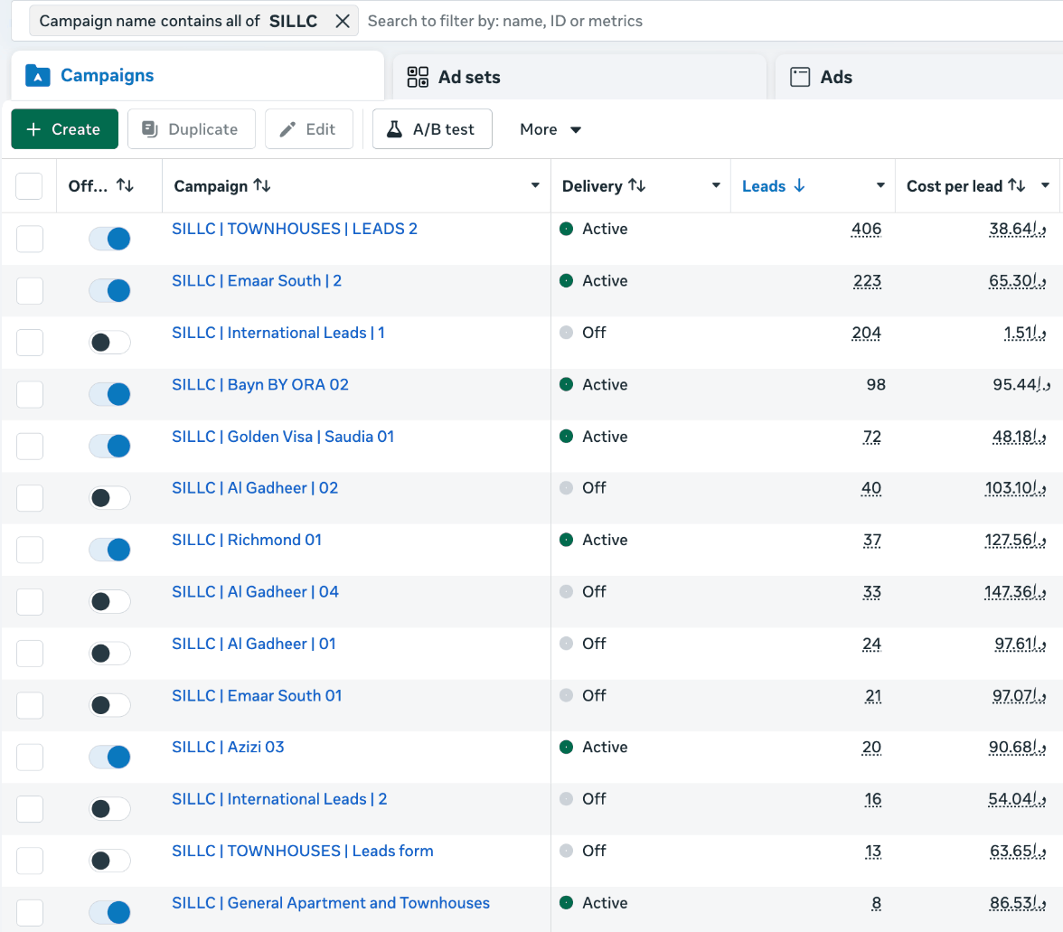Image resolution: width=1063 pixels, height=932 pixels.
Task: Click the Ads window icon
Action: click(800, 77)
